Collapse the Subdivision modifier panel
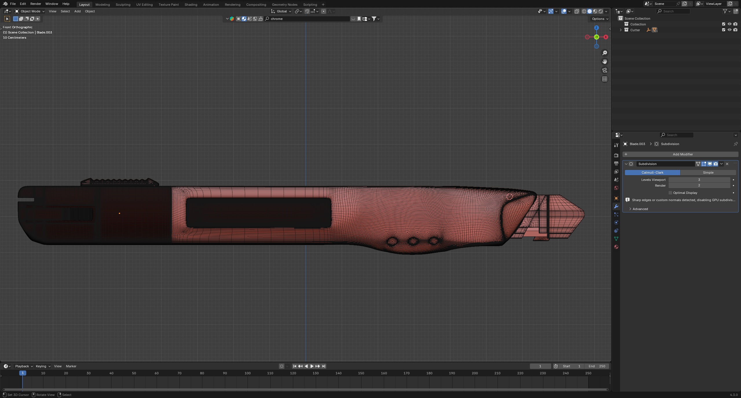The height and width of the screenshot is (398, 741). 626,164
